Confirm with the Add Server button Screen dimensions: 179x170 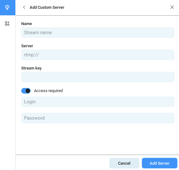160,163
